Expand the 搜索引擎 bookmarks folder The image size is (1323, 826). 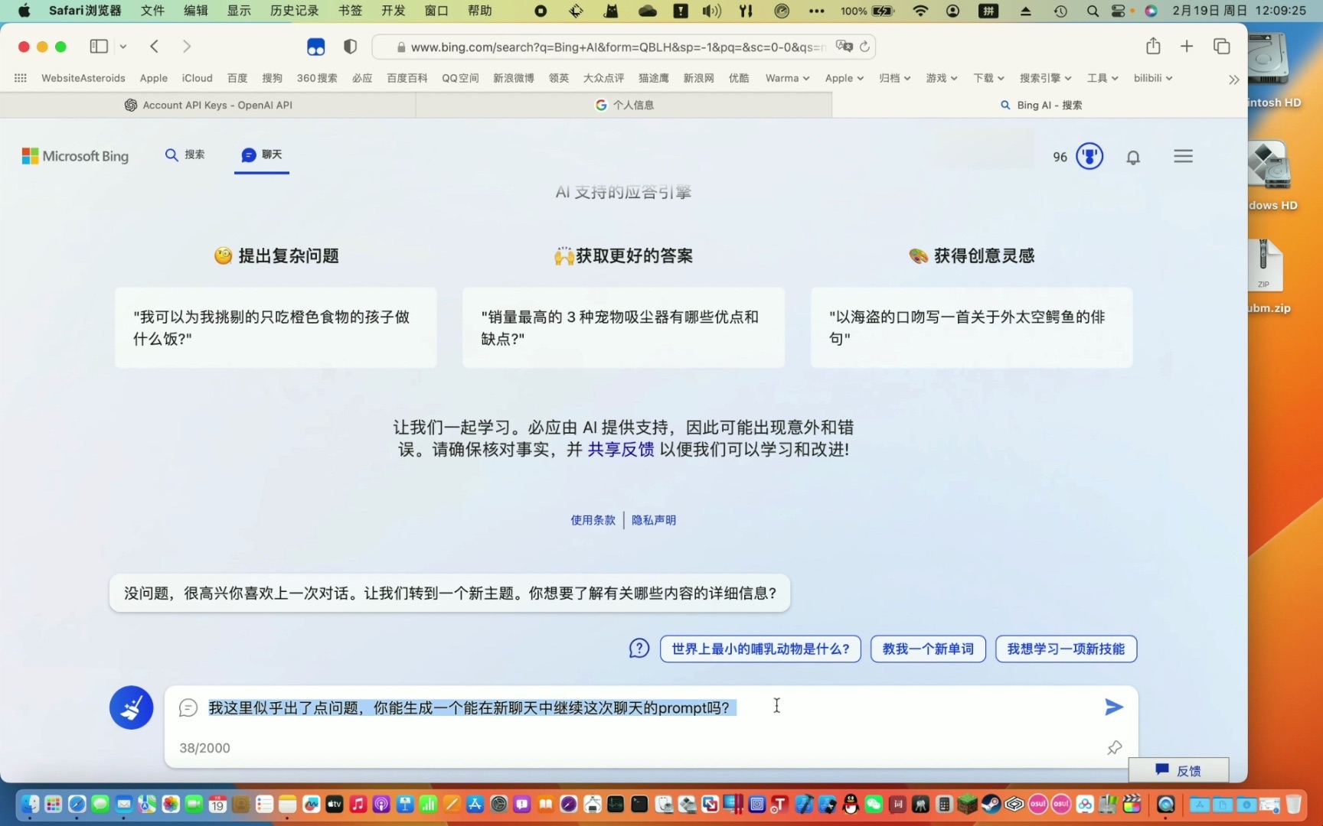[1045, 78]
